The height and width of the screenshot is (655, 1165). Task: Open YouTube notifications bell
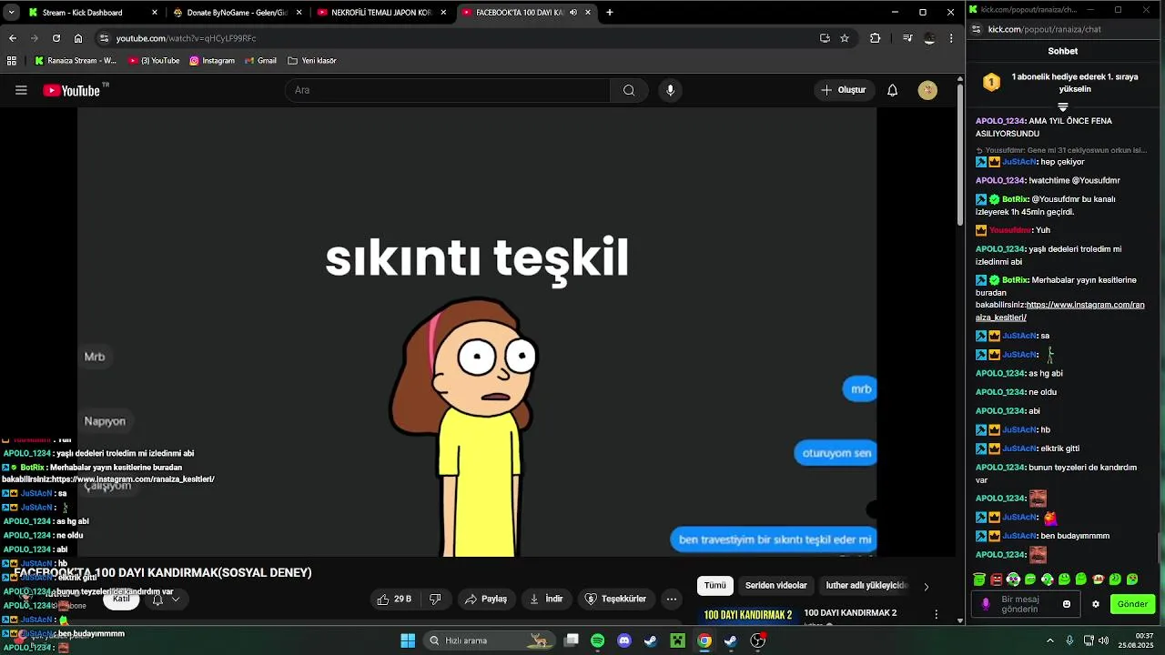(x=893, y=90)
